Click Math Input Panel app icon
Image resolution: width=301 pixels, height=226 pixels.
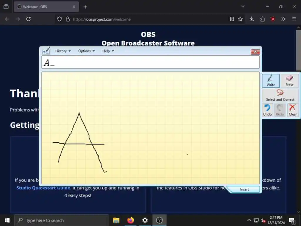[46, 51]
